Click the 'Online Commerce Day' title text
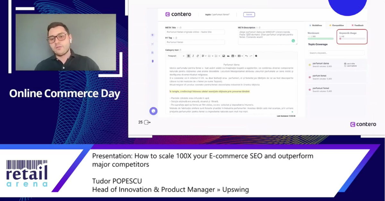The height and width of the screenshot is (201, 385). click(64, 93)
